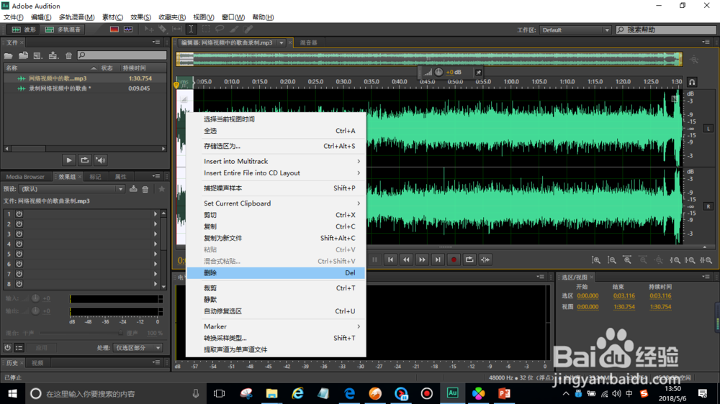Toggle headphone icon beside timeline
This screenshot has width=720, height=404.
click(x=692, y=83)
